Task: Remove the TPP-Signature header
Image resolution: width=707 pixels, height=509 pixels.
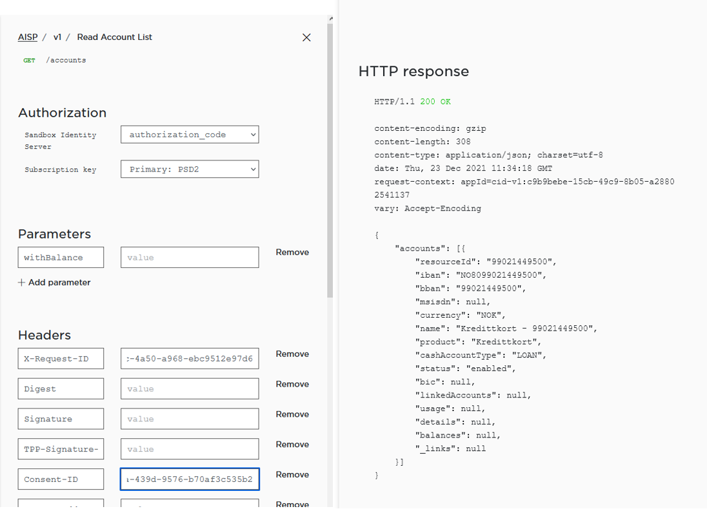Action: (292, 445)
